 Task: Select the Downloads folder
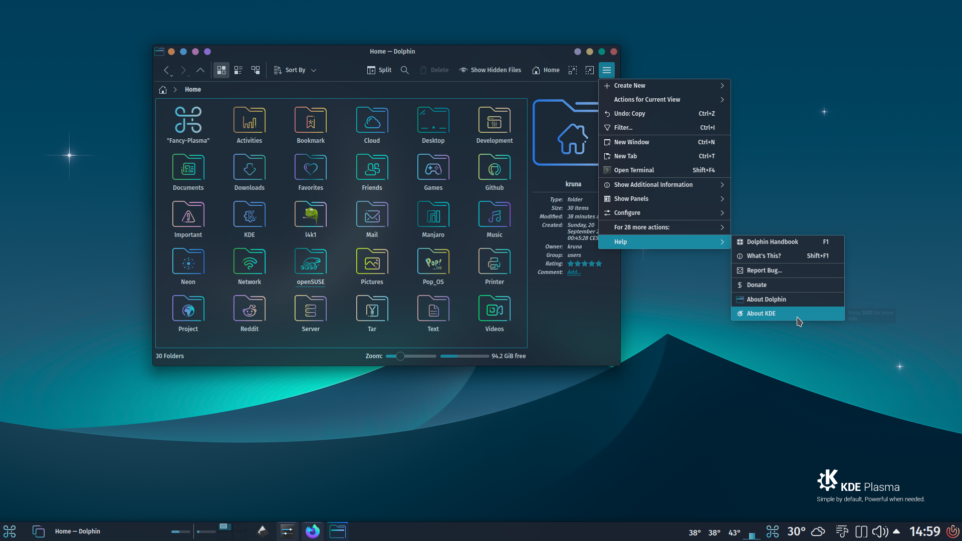[x=250, y=172]
